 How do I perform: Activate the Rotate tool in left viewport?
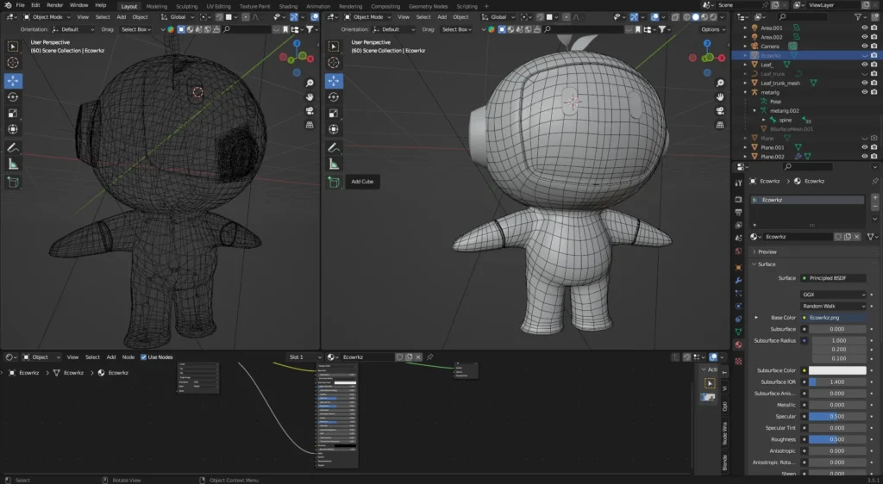13,96
